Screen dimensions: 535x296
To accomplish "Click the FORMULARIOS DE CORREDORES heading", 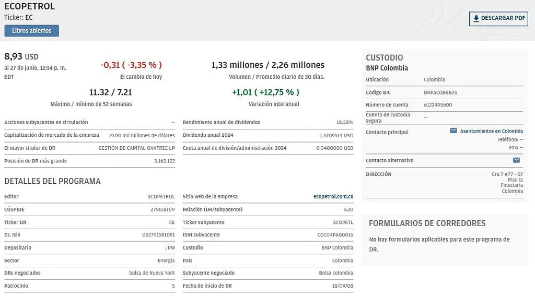I will click(427, 223).
